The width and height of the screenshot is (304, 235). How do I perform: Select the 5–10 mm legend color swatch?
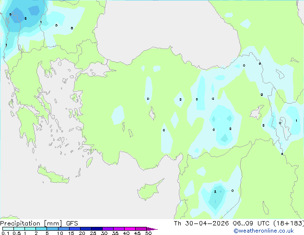[x=52, y=229]
